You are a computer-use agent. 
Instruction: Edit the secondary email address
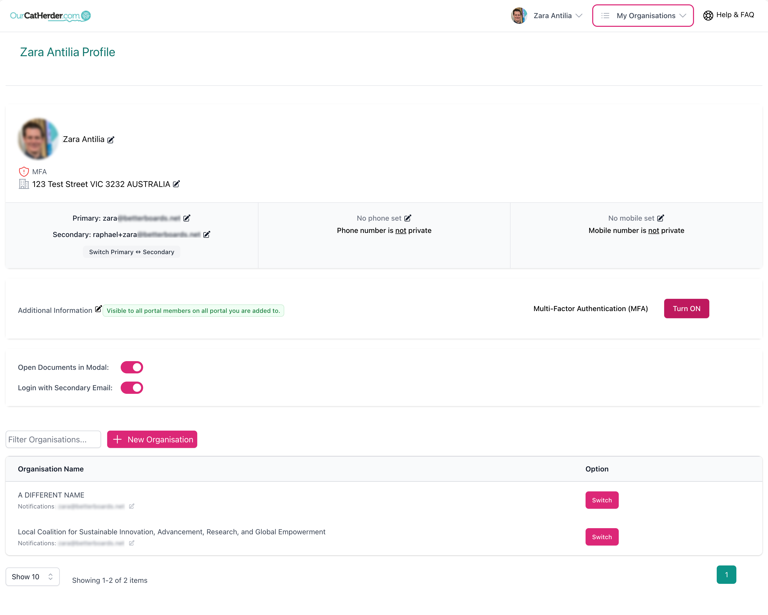(207, 235)
